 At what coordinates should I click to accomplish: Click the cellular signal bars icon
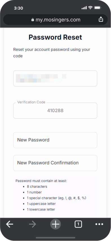tap(84, 8)
